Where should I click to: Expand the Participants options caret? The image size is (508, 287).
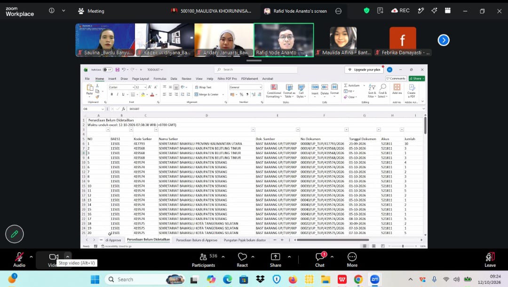coord(223,256)
